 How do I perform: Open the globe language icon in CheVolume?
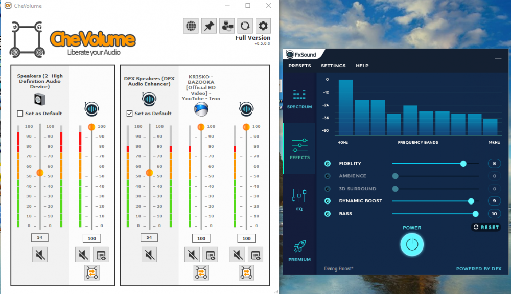[191, 26]
